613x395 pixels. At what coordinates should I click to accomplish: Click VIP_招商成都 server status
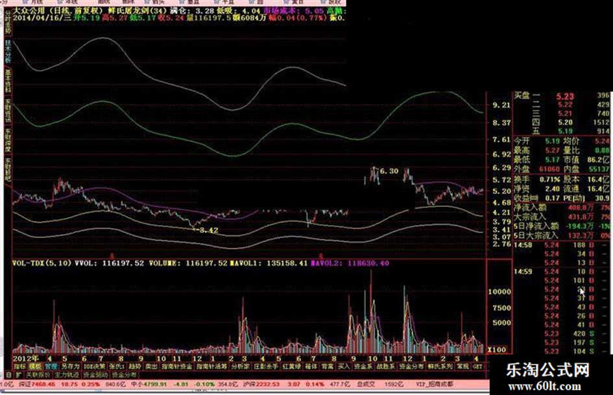(435, 385)
